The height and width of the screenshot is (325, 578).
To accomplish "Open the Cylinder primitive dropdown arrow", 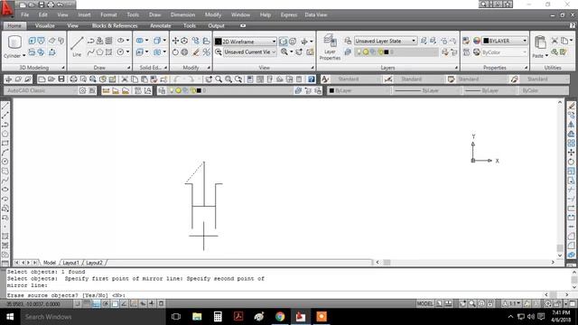I will coord(24,56).
